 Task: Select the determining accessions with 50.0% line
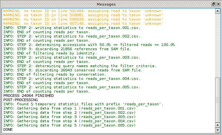[x=89, y=45]
